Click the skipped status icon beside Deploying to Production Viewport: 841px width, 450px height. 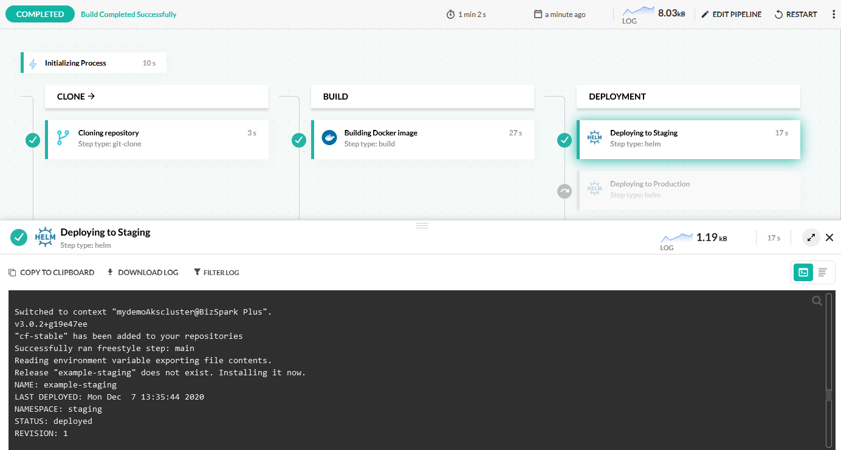tap(565, 191)
